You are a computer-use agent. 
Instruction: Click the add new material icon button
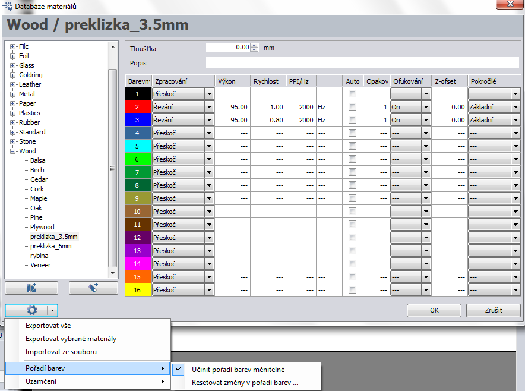click(93, 288)
